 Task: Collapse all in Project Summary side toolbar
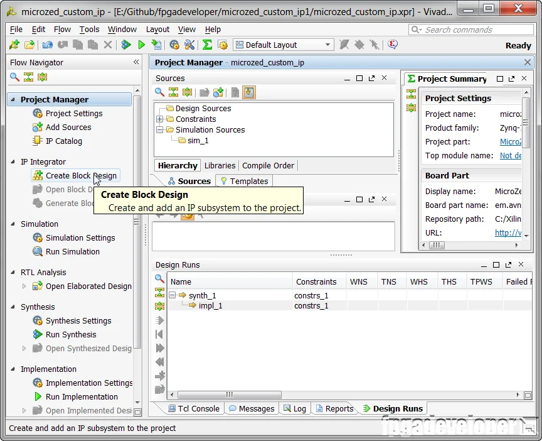[411, 94]
